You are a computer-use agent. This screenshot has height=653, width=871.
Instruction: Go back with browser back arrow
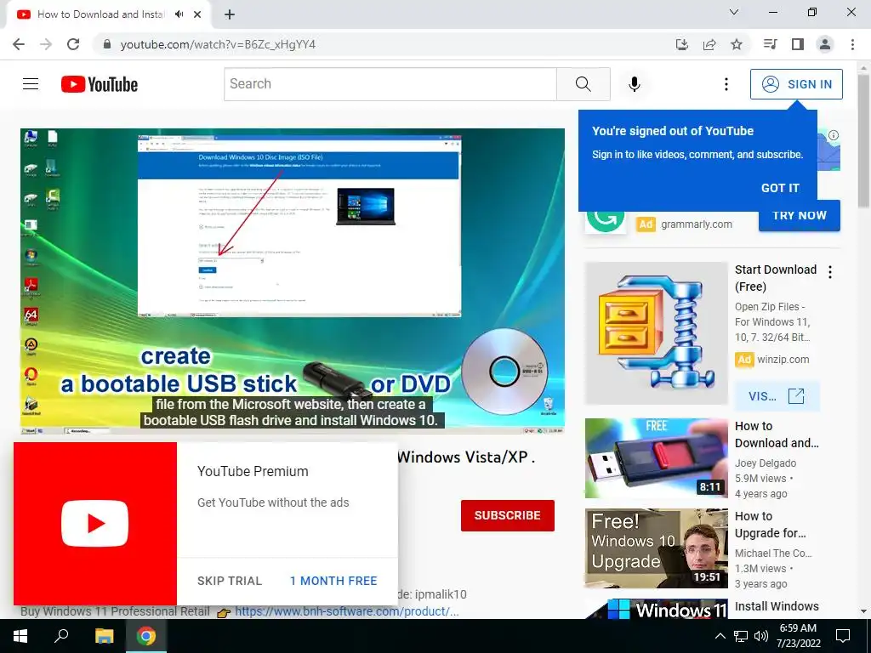[19, 44]
